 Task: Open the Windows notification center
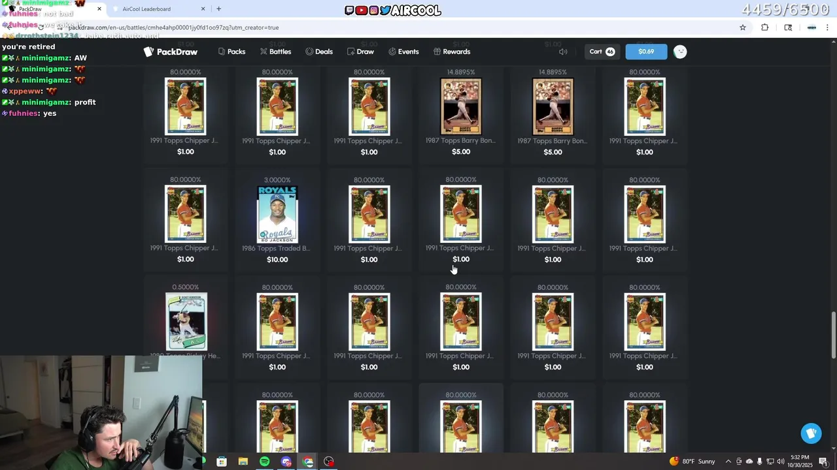pos(823,462)
